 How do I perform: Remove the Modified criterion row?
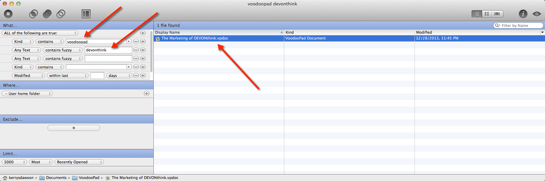point(136,76)
